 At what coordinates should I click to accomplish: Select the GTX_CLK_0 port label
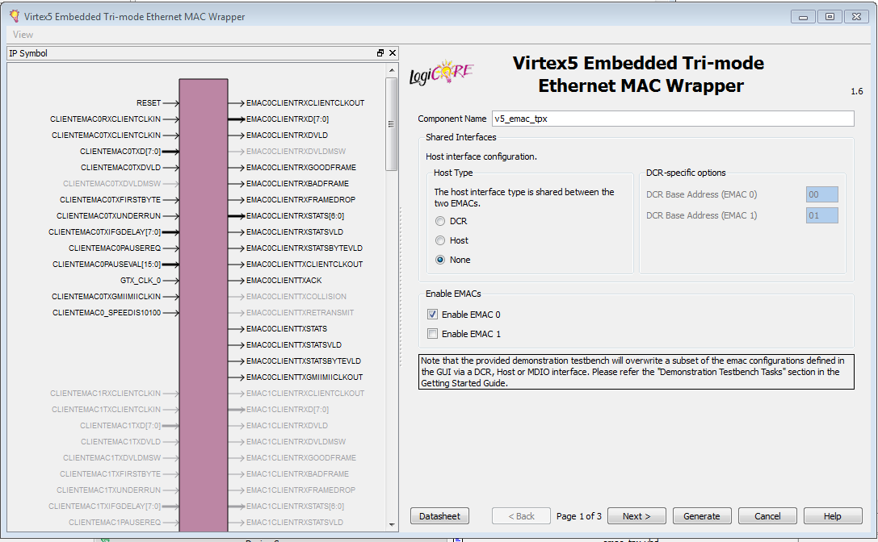141,280
